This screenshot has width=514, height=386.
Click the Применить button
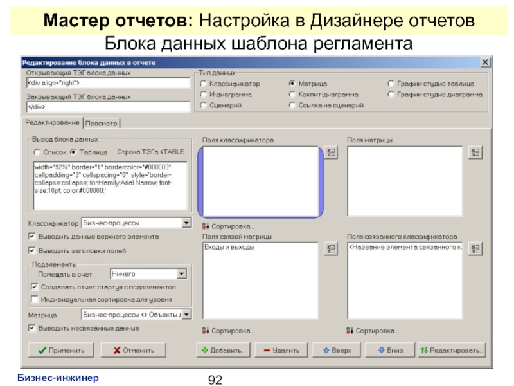tap(61, 350)
